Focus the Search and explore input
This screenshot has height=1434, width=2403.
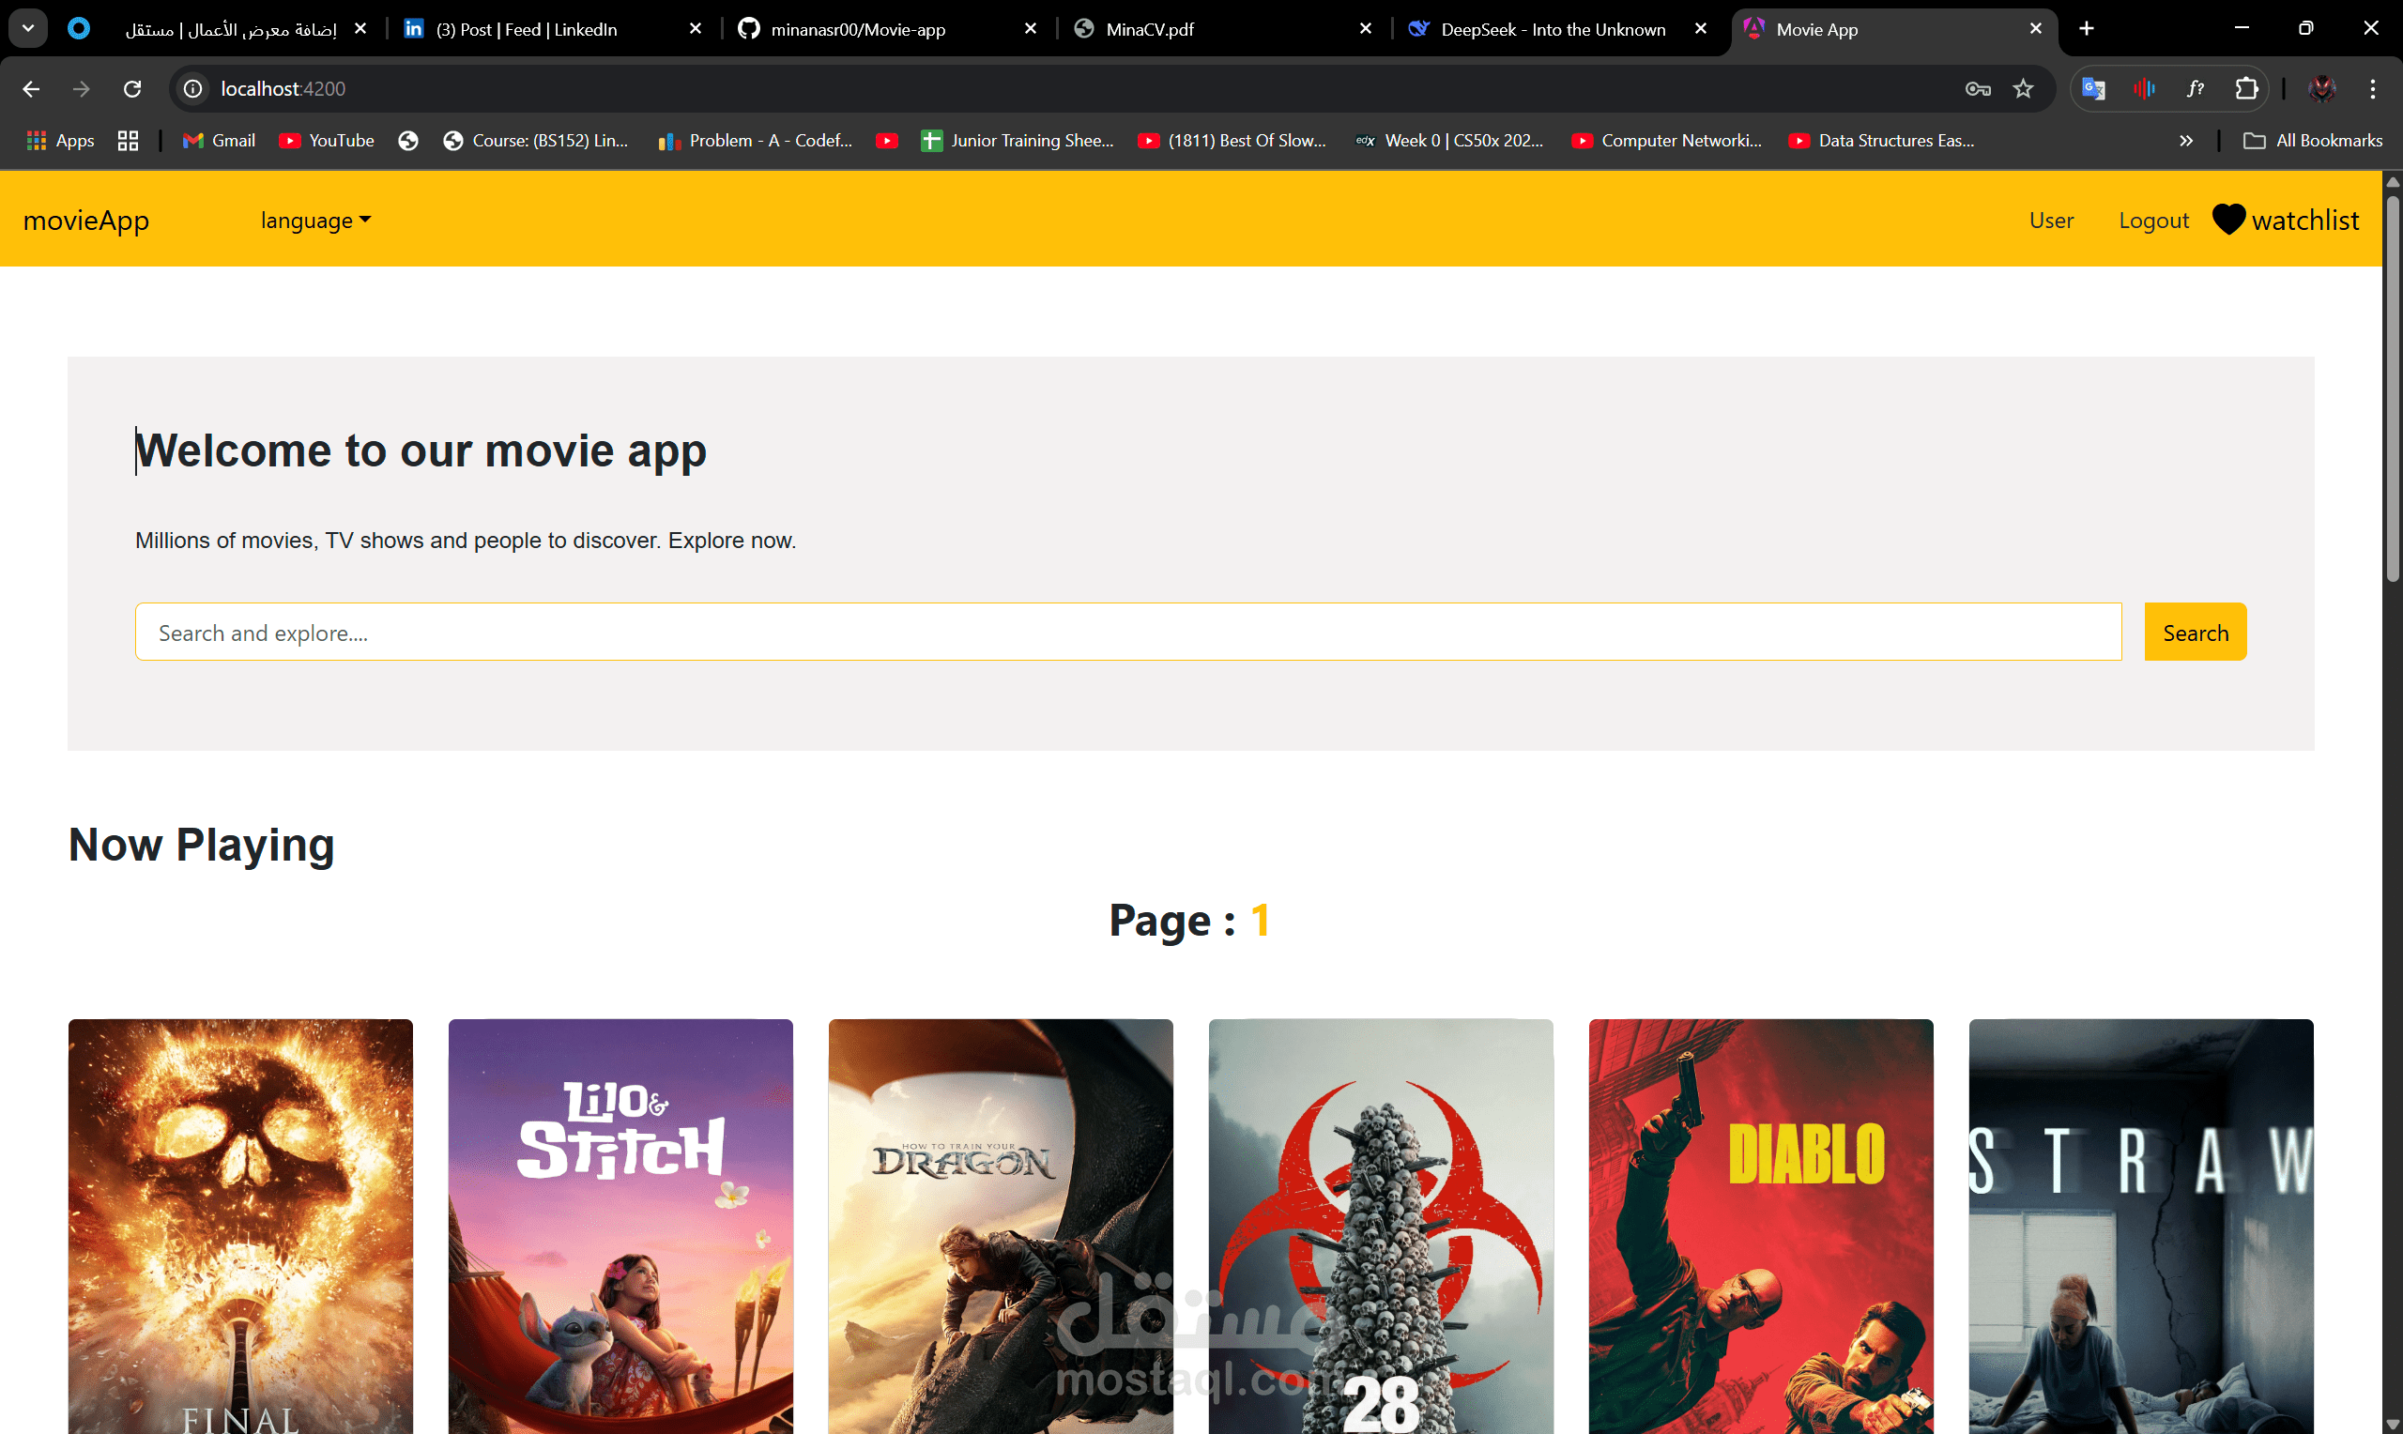coord(1127,632)
